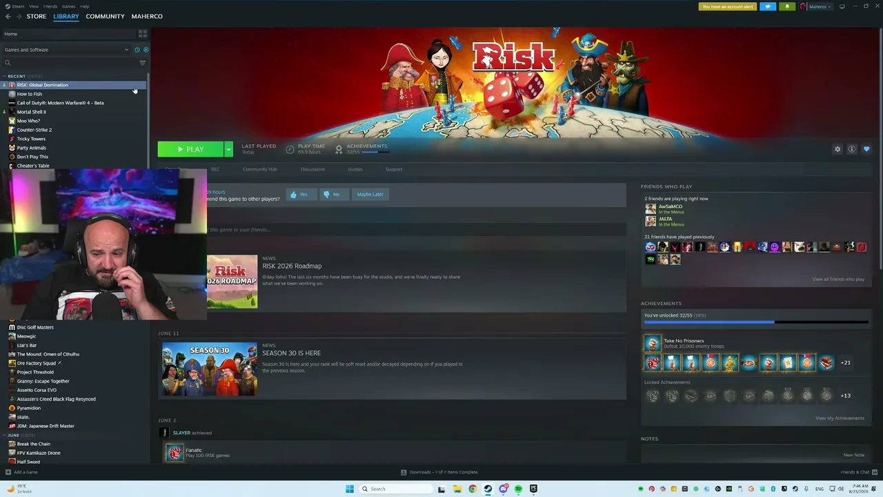The width and height of the screenshot is (883, 497).
Task: Open RISK 2026 Roadmap news thumbnail
Action: pyautogui.click(x=232, y=282)
